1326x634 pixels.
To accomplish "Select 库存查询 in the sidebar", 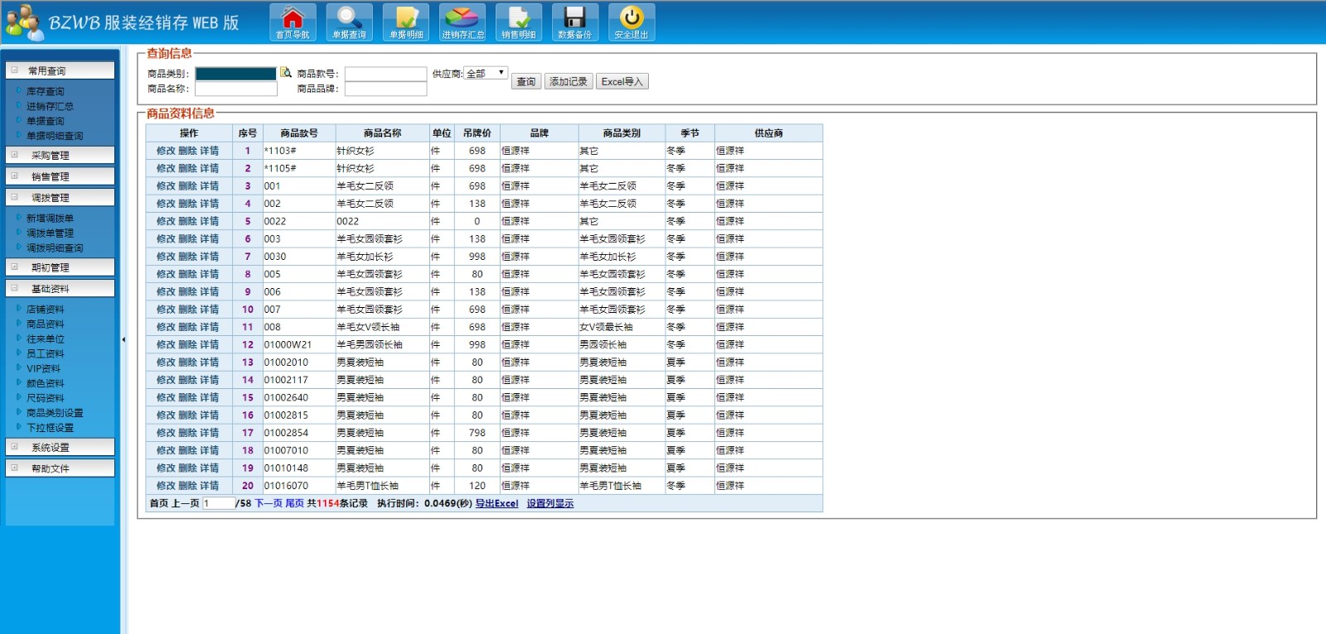I will (x=45, y=92).
